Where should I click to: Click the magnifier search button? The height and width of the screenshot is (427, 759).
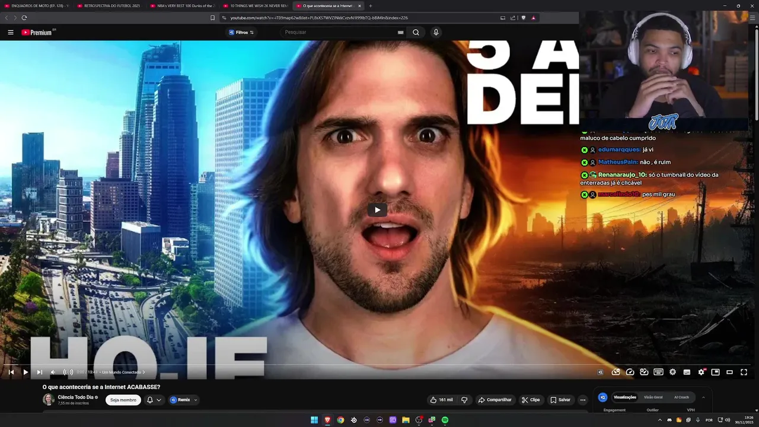pos(416,33)
